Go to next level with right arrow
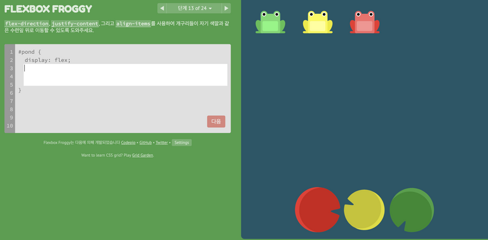Screen dimensions: 488x240 (226, 8)
